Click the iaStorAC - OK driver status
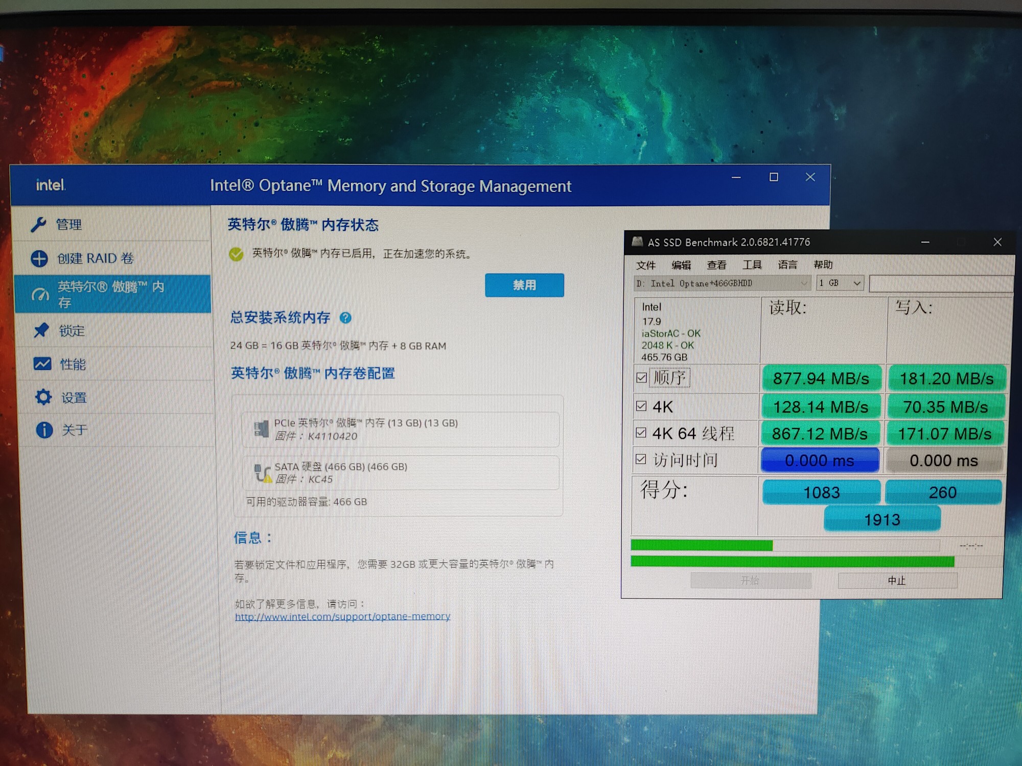The height and width of the screenshot is (766, 1022). pyautogui.click(x=671, y=333)
